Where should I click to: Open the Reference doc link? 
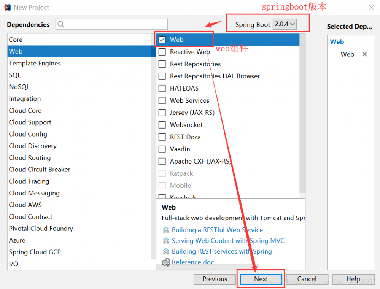[x=193, y=262]
